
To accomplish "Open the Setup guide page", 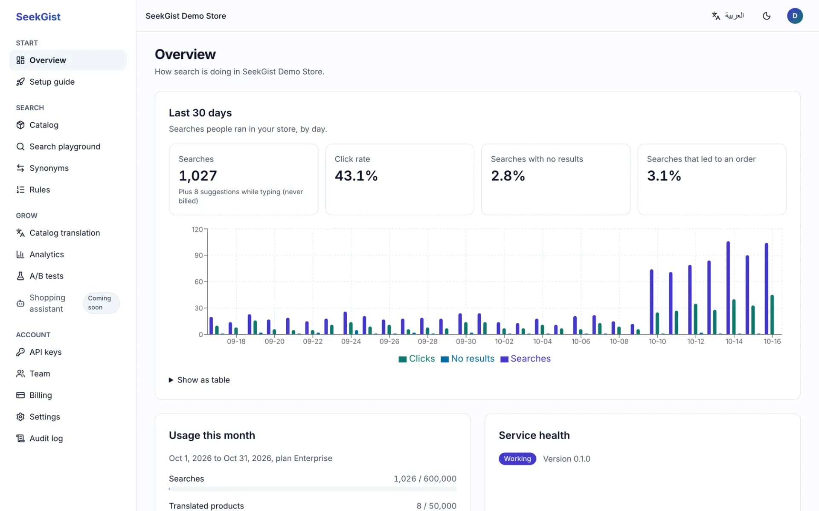I will click(x=68, y=82).
